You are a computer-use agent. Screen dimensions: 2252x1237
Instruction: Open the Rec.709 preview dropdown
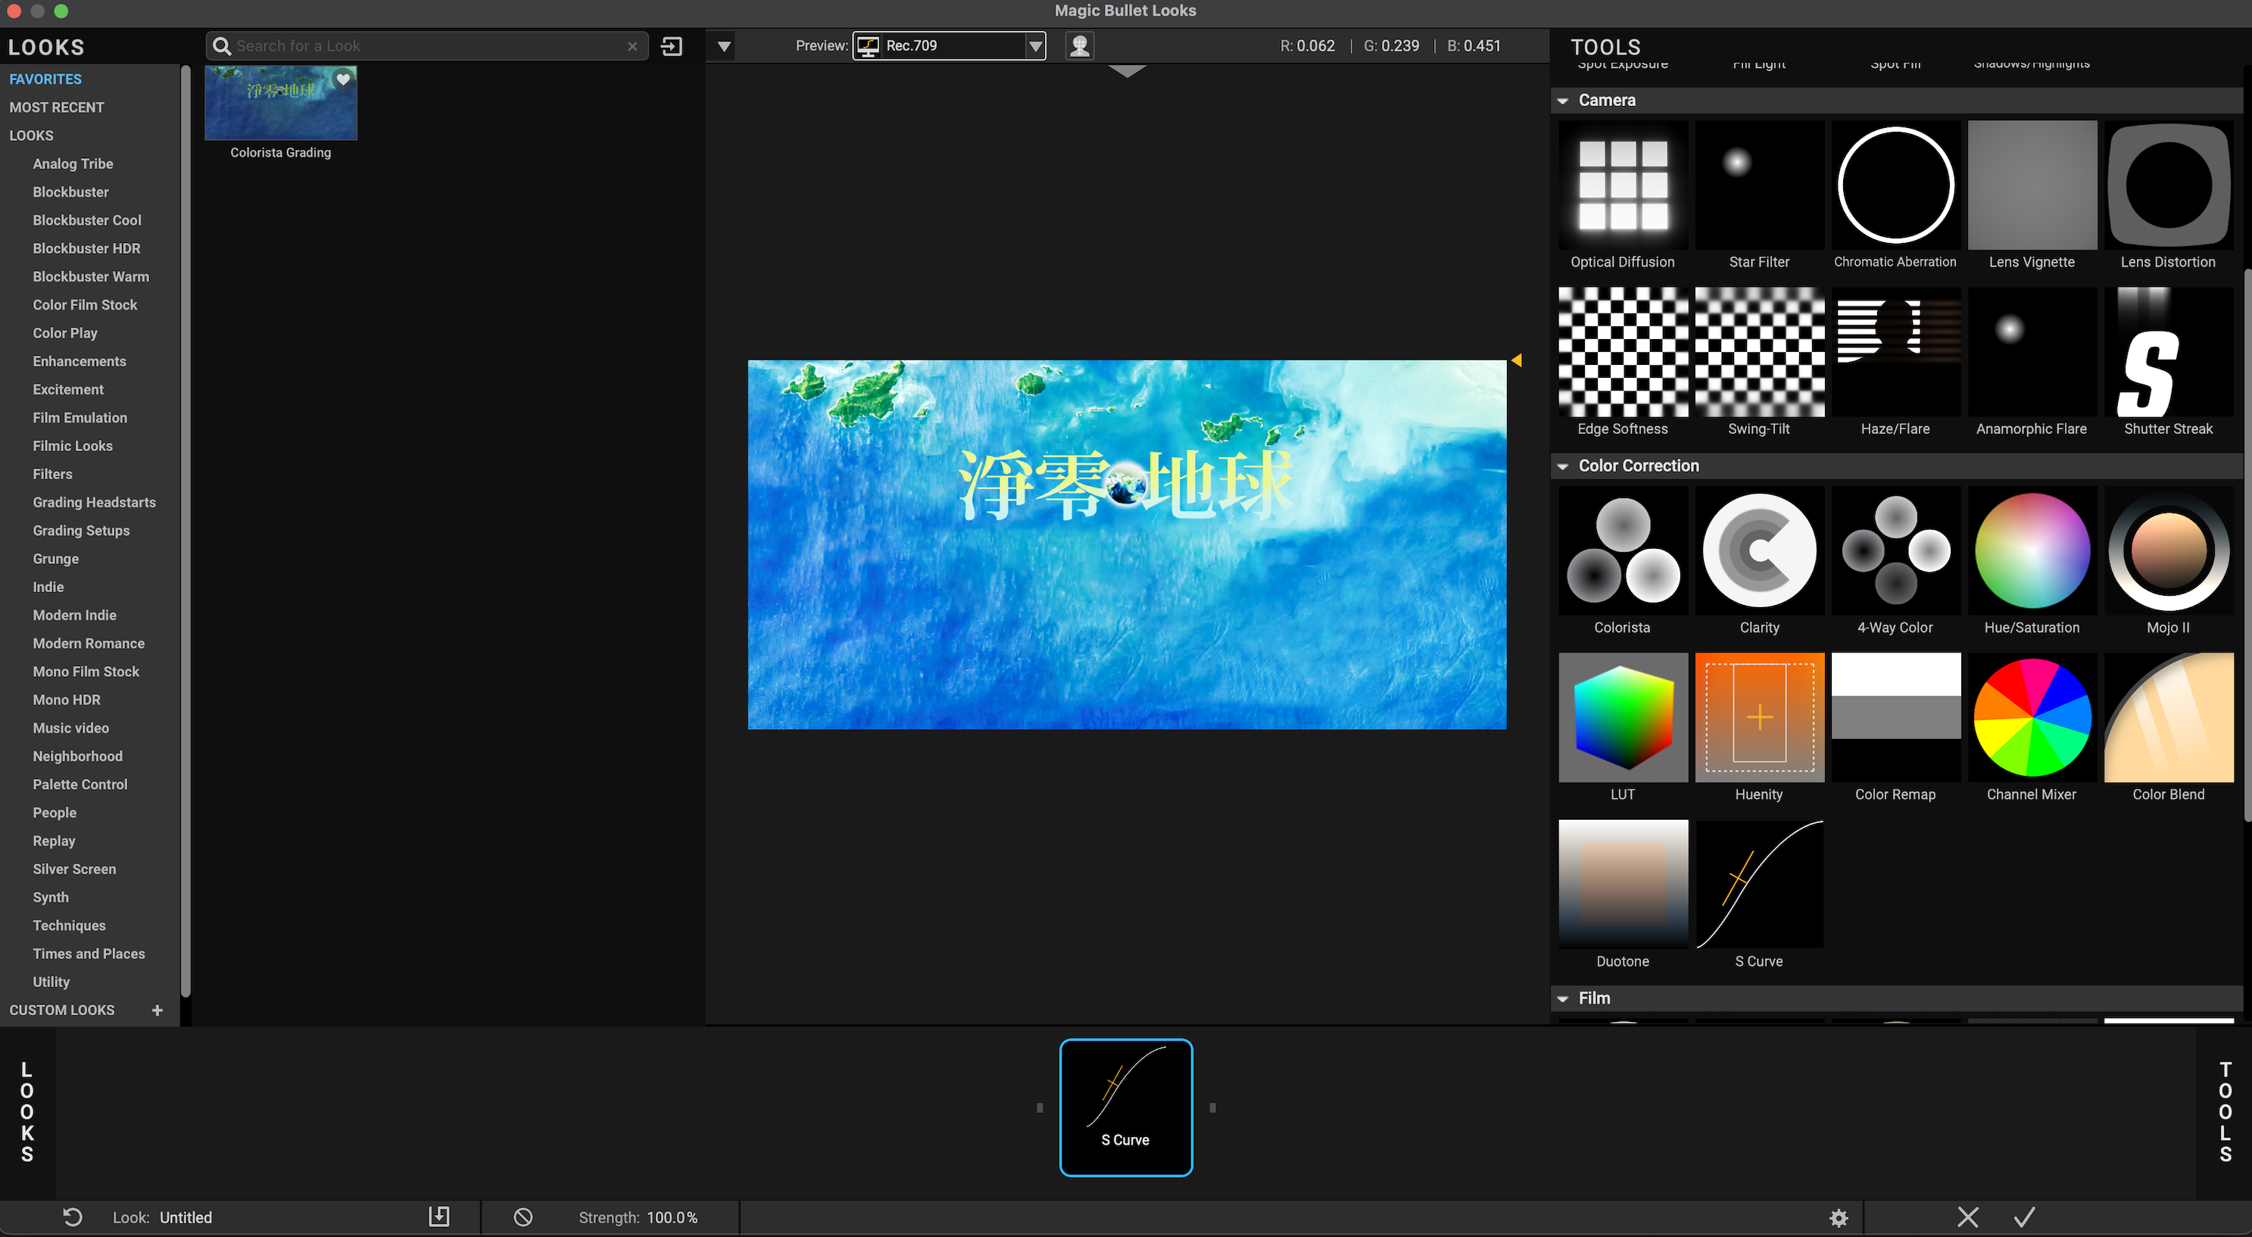coord(1035,45)
